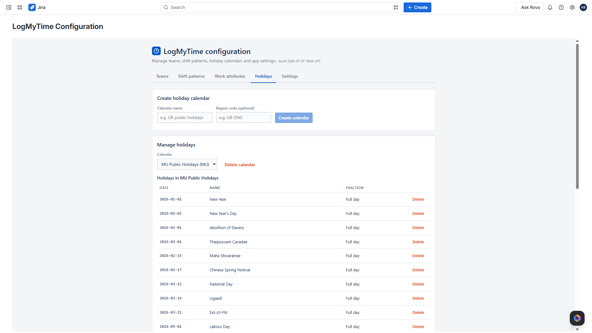This screenshot has width=592, height=333.
Task: Select the date 2026-02-15
Action: (x=171, y=256)
